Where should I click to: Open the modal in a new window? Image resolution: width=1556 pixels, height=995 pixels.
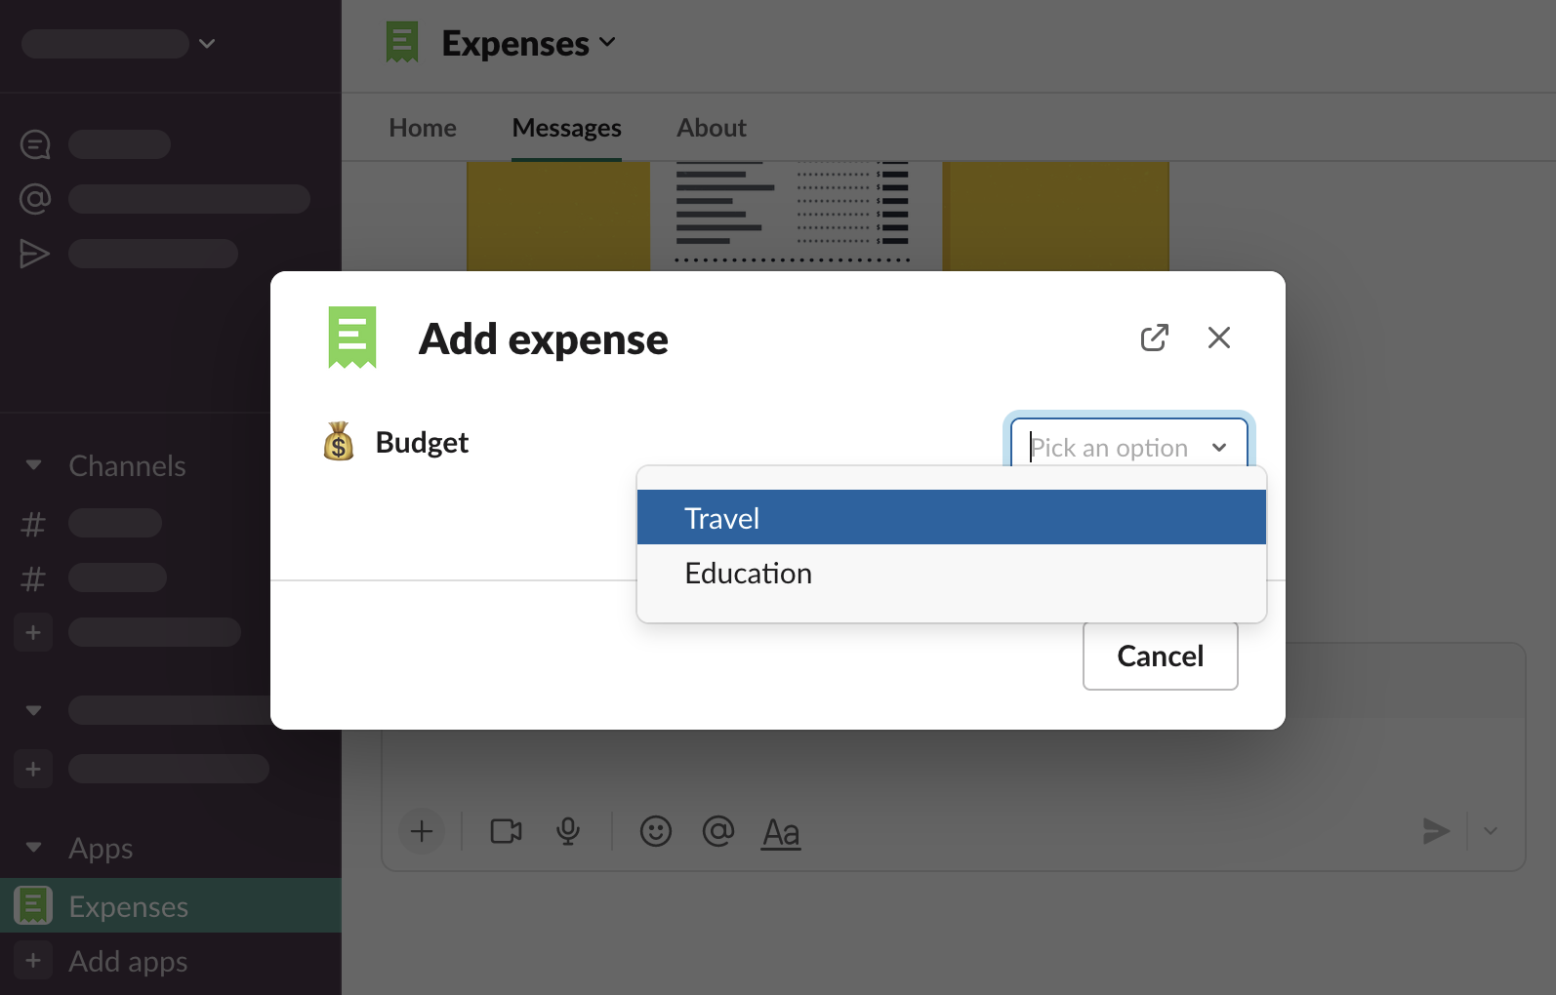point(1154,338)
